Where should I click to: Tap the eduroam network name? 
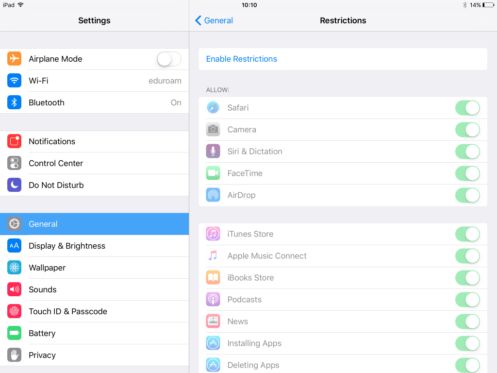[x=165, y=81]
